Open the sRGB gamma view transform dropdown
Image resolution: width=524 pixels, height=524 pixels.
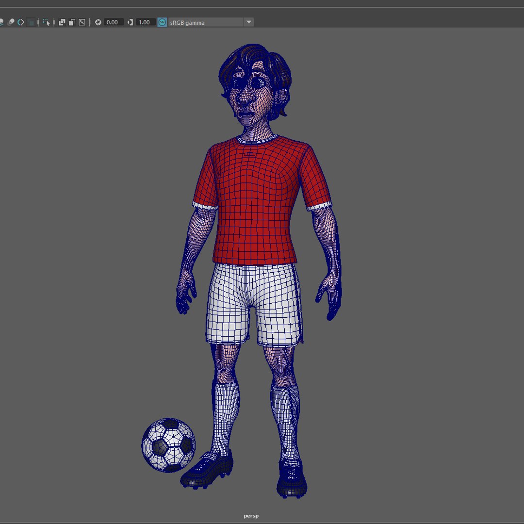[211, 22]
